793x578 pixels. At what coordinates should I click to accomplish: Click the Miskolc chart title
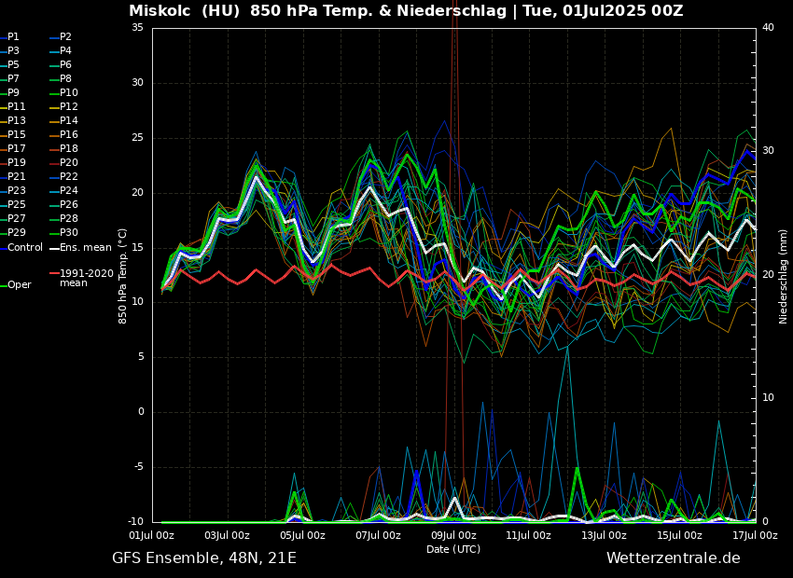tap(406, 11)
